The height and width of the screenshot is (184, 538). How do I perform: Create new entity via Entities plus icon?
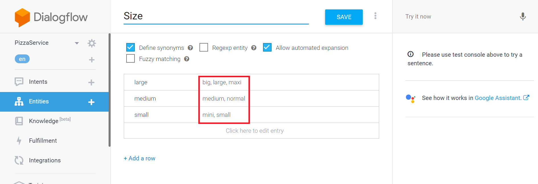[91, 102]
